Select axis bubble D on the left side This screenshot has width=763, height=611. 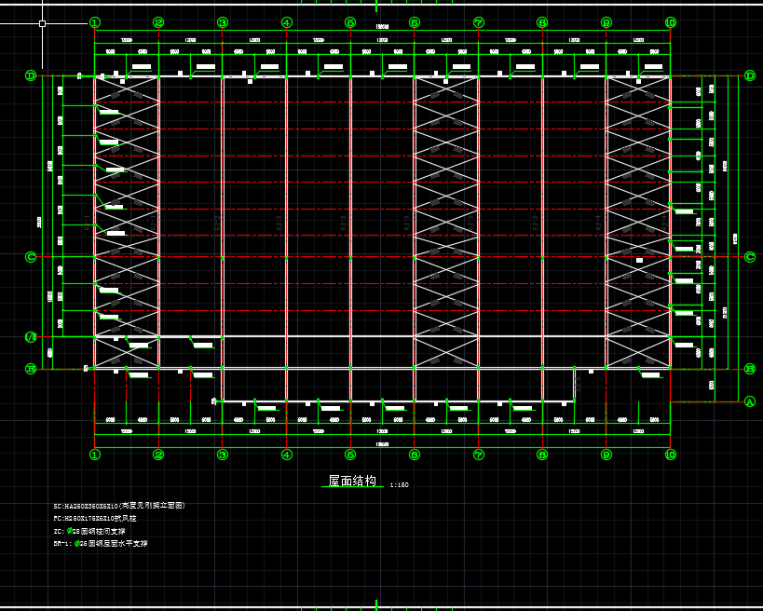click(x=31, y=75)
